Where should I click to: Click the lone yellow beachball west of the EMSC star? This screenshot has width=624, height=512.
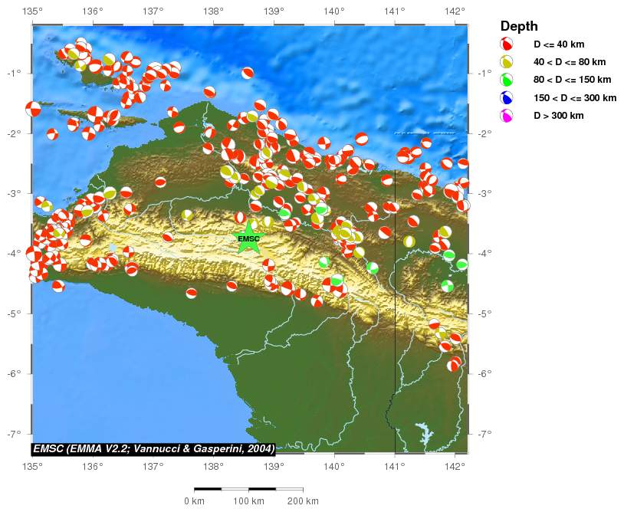pos(187,215)
